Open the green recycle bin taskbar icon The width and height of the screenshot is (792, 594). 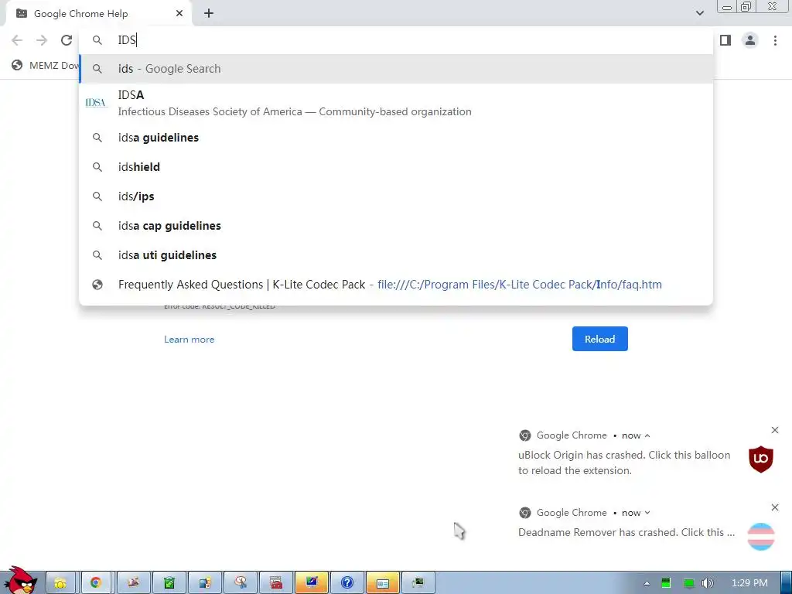click(x=169, y=583)
